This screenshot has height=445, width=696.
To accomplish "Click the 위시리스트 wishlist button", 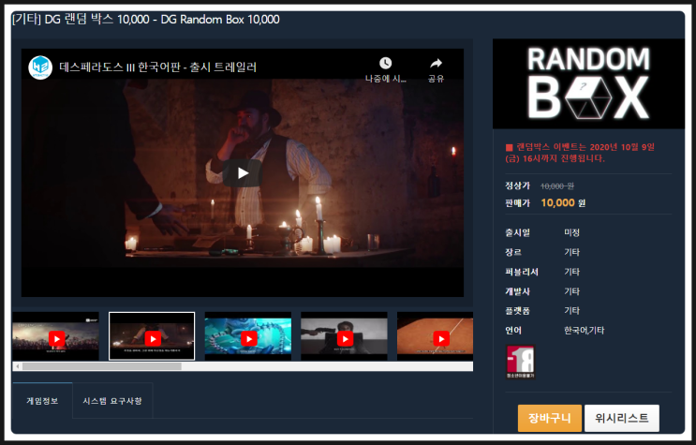I will 621,418.
